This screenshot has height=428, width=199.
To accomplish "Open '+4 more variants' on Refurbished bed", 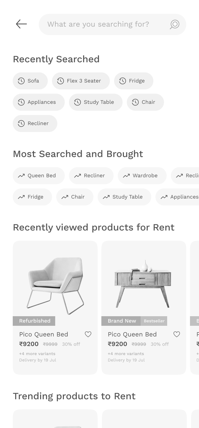I will 37,354.
